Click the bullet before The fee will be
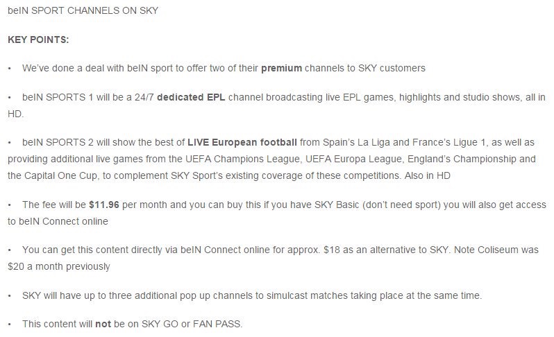Screen dimensions: 554x337 (10, 205)
